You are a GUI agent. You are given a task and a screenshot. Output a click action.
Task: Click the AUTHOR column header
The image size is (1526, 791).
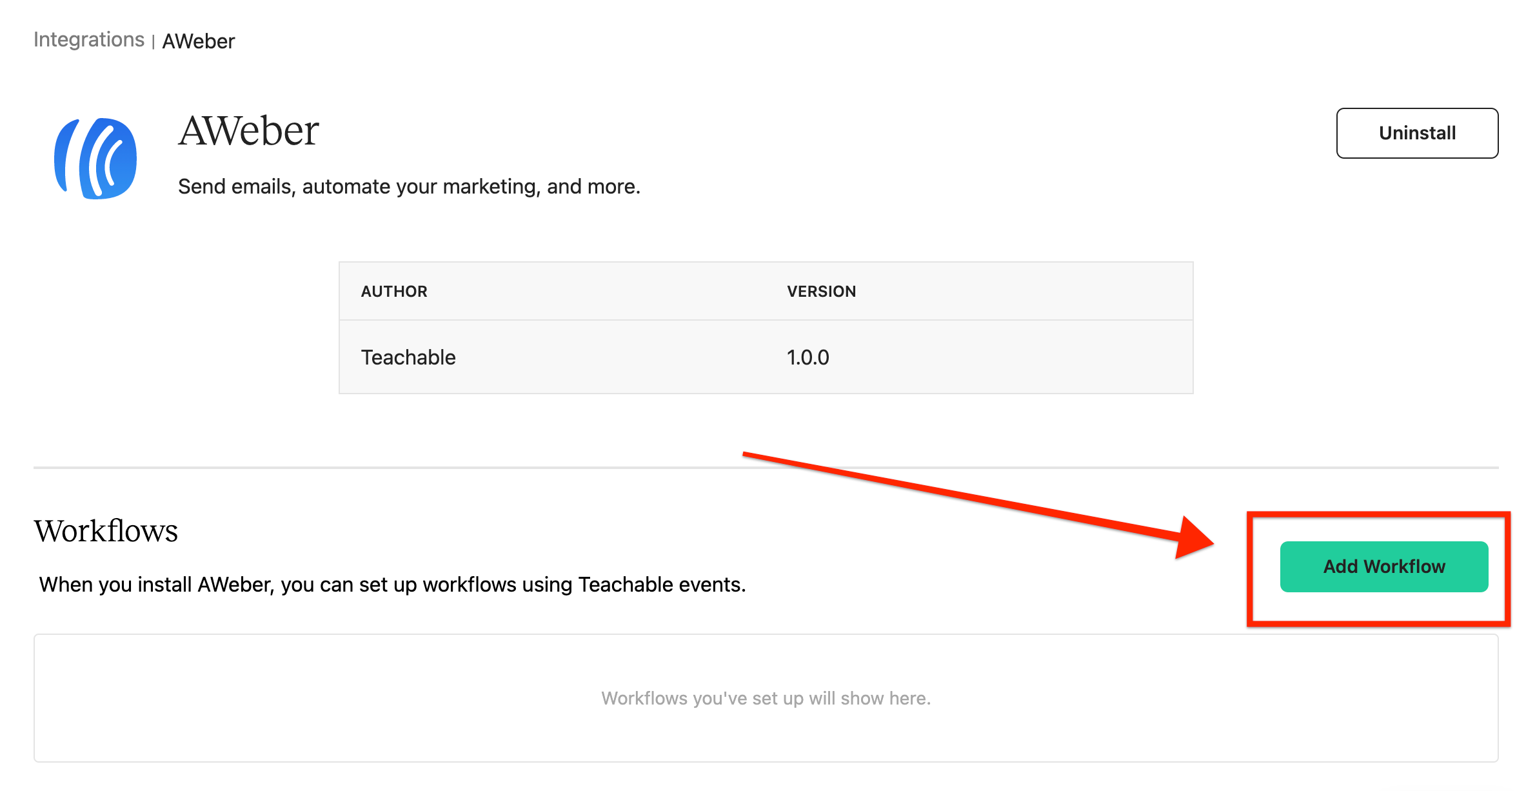click(x=394, y=292)
